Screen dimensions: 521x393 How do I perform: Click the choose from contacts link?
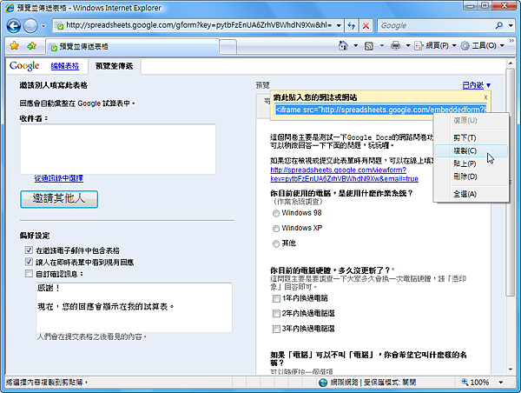[x=58, y=178]
